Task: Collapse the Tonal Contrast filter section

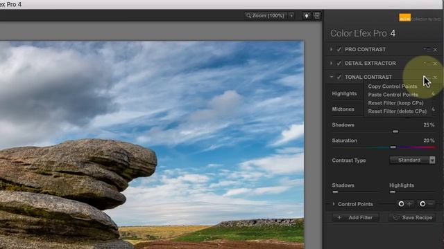Action: click(x=332, y=77)
